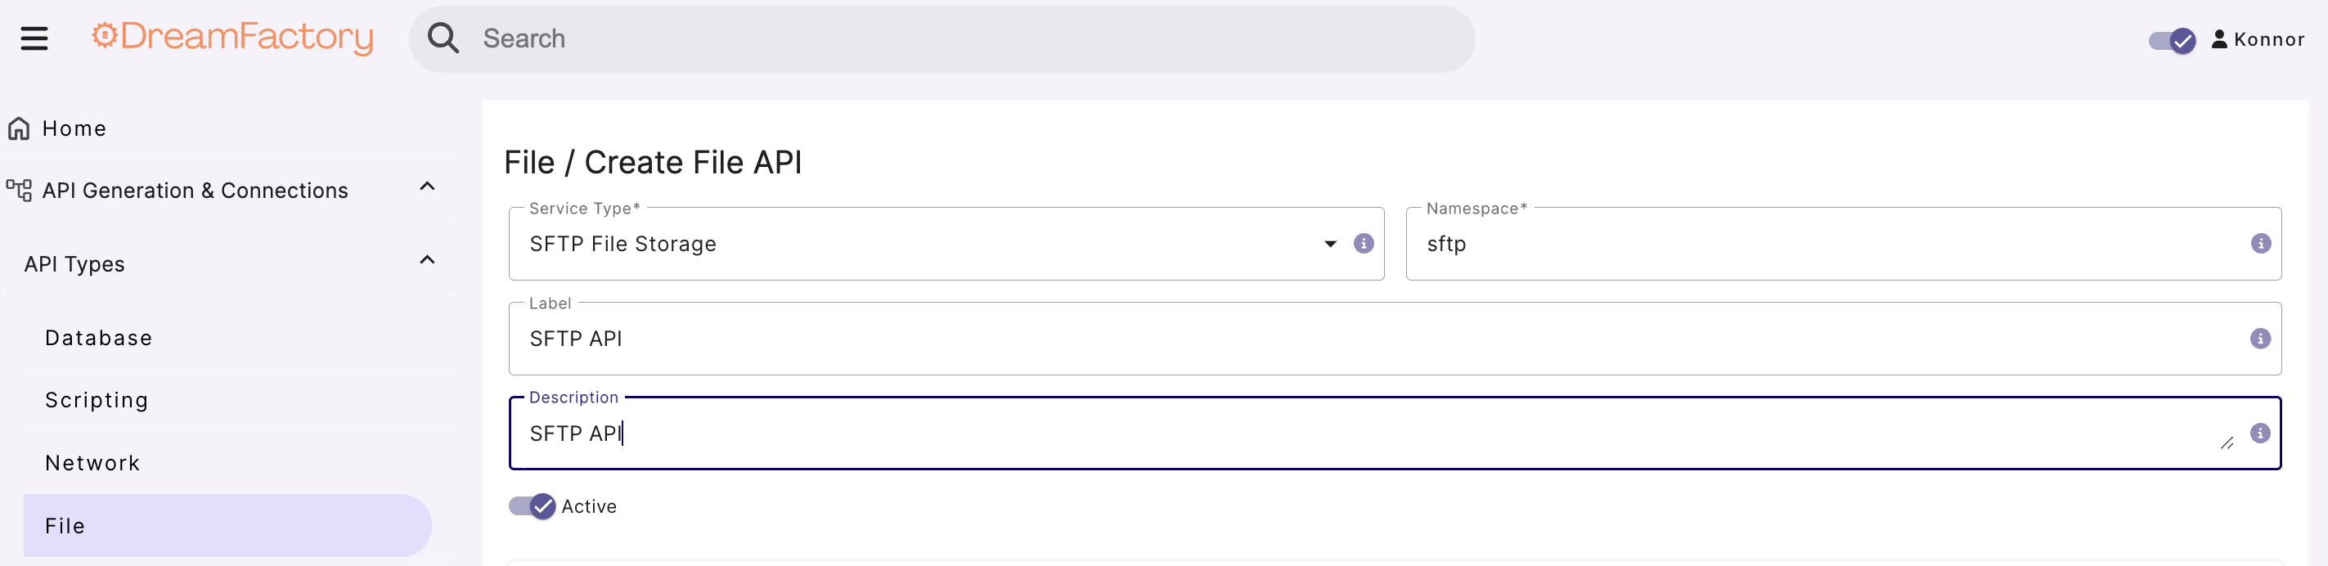Collapse the API Types section
This screenshot has height=566, width=2328.
tap(426, 259)
